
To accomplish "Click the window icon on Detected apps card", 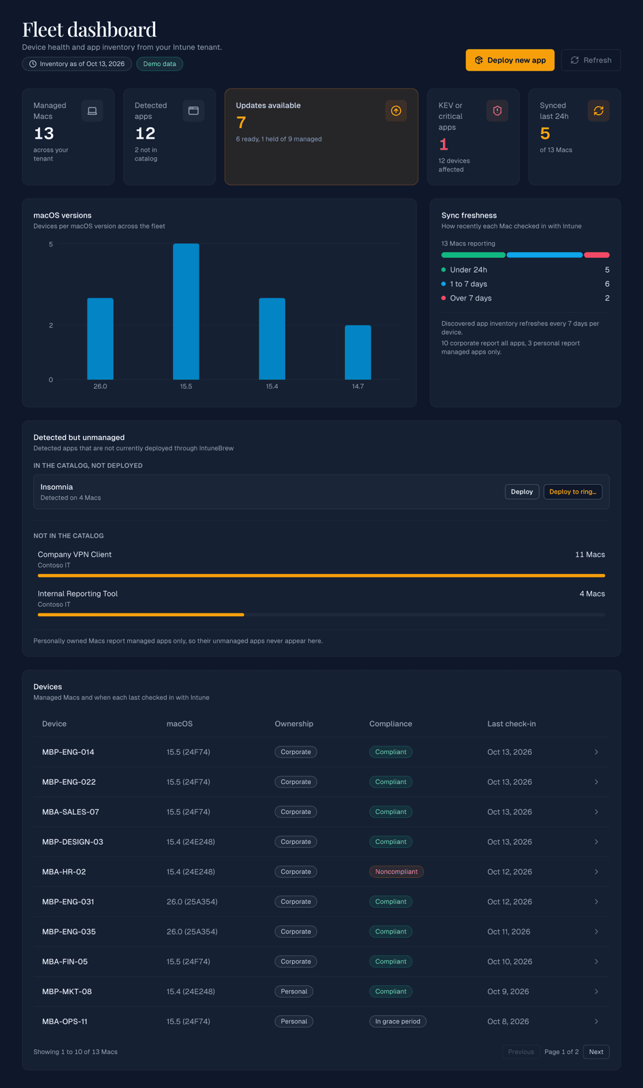I will [193, 111].
